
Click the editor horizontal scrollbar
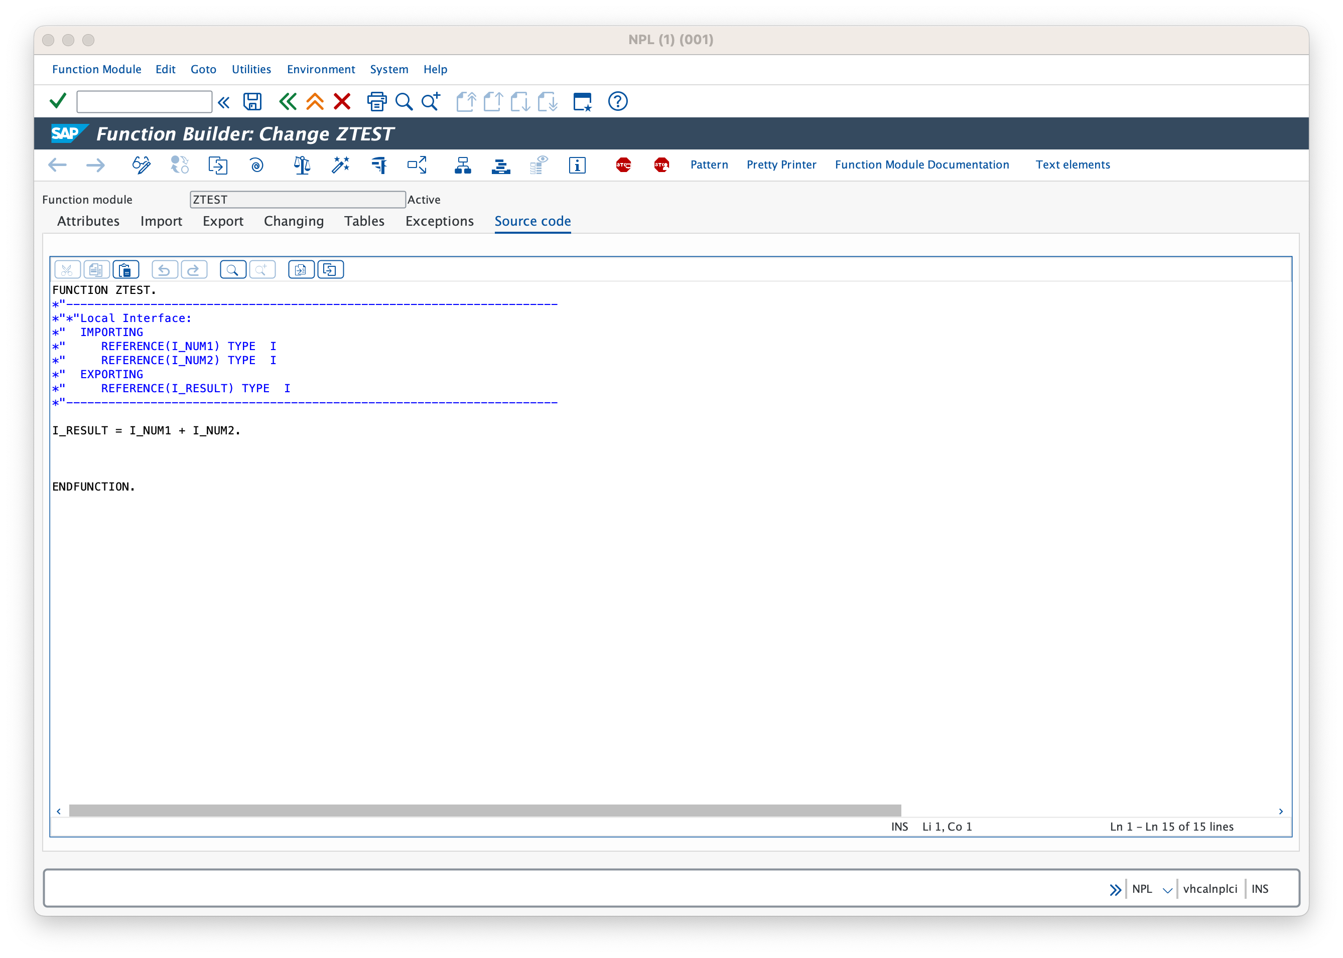tap(485, 811)
